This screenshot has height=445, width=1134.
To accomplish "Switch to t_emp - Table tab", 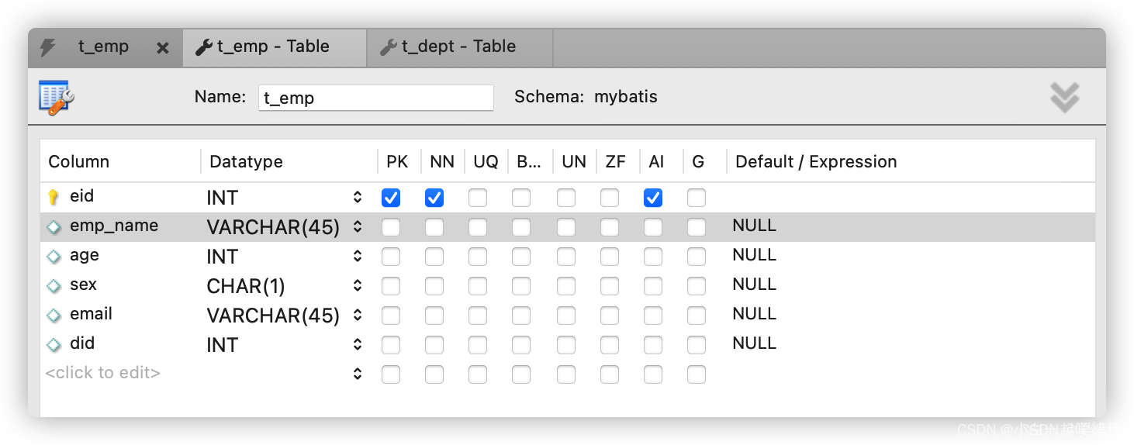I will [275, 47].
